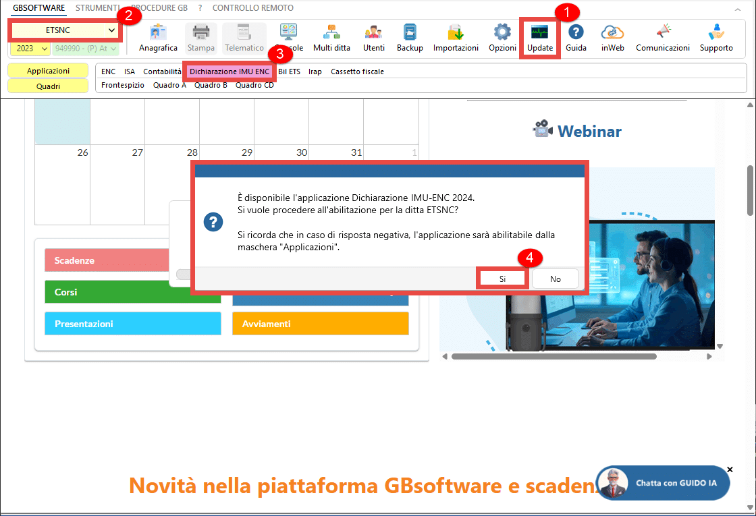Switch to the STRUMENTI tab
This screenshot has width=756, height=516.
point(97,7)
